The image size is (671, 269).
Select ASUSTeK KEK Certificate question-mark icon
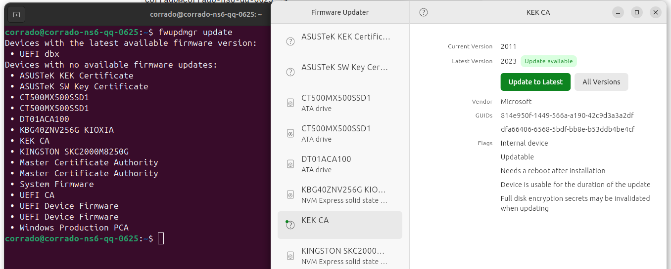tap(290, 41)
